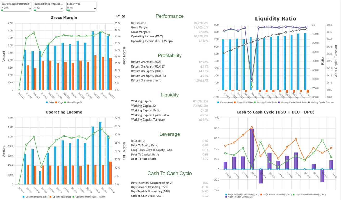Click the Leverage section heading

(x=169, y=134)
